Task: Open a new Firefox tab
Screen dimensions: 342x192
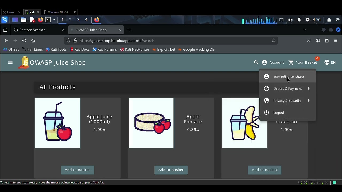Action: [129, 30]
